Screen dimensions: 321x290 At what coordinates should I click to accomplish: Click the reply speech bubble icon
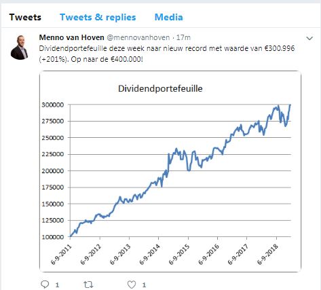45,284
